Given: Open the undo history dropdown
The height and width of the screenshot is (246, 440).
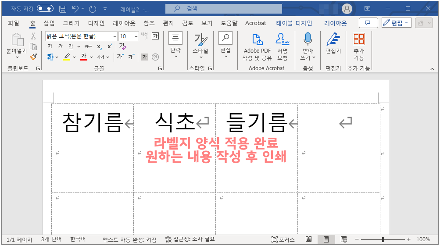Looking at the screenshot, I should pyautogui.click(x=83, y=9).
